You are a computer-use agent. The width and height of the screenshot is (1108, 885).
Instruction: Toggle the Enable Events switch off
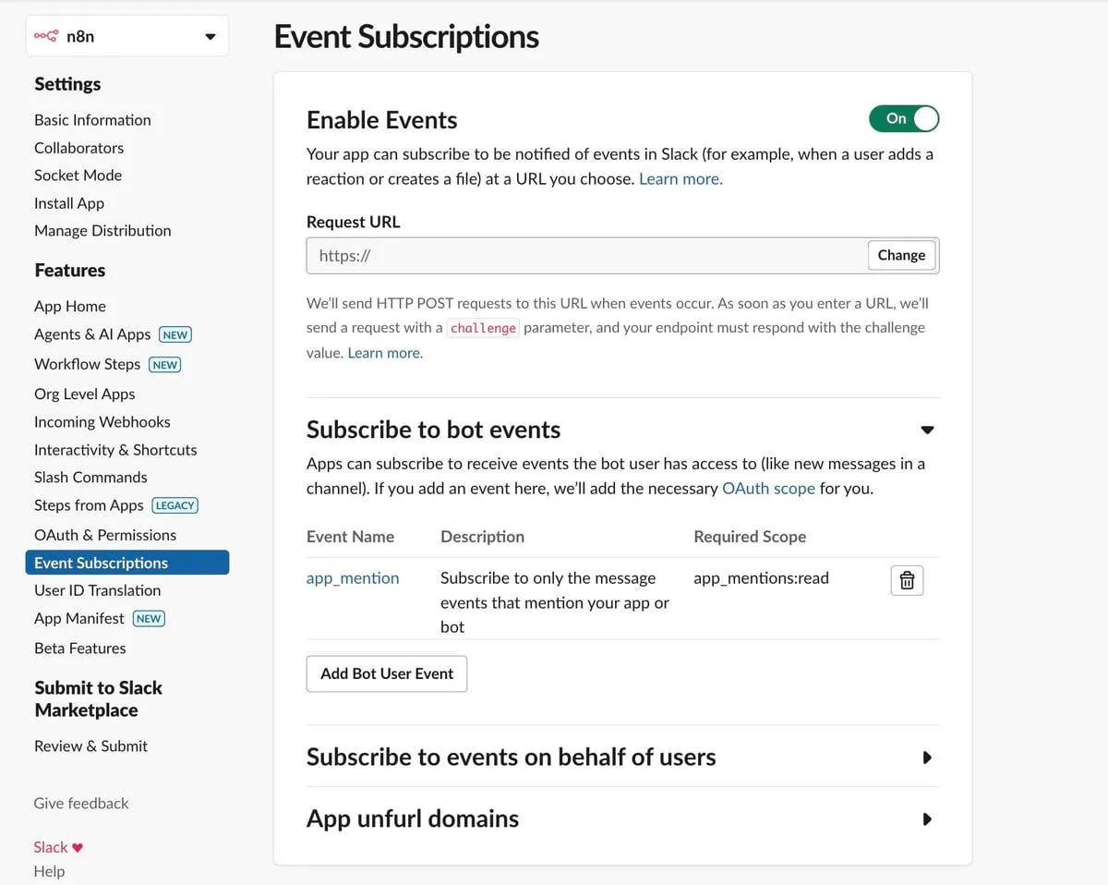[903, 118]
